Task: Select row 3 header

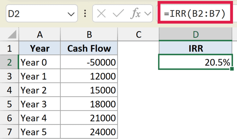Action: point(9,76)
